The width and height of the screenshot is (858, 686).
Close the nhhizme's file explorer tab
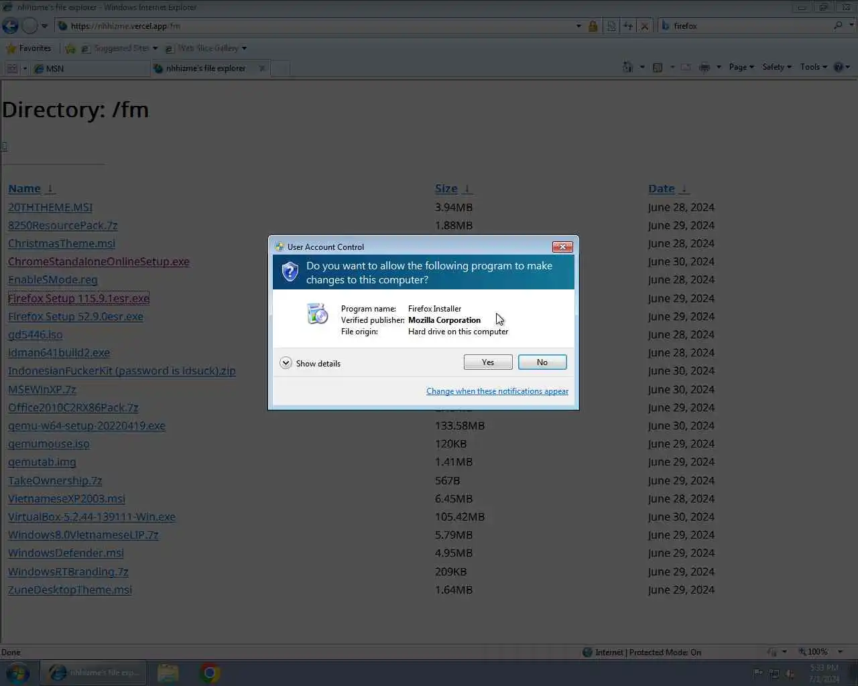pyautogui.click(x=262, y=68)
